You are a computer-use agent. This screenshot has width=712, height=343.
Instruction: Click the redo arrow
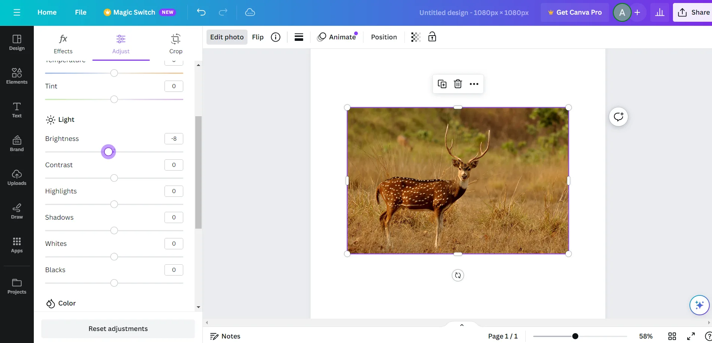(223, 12)
